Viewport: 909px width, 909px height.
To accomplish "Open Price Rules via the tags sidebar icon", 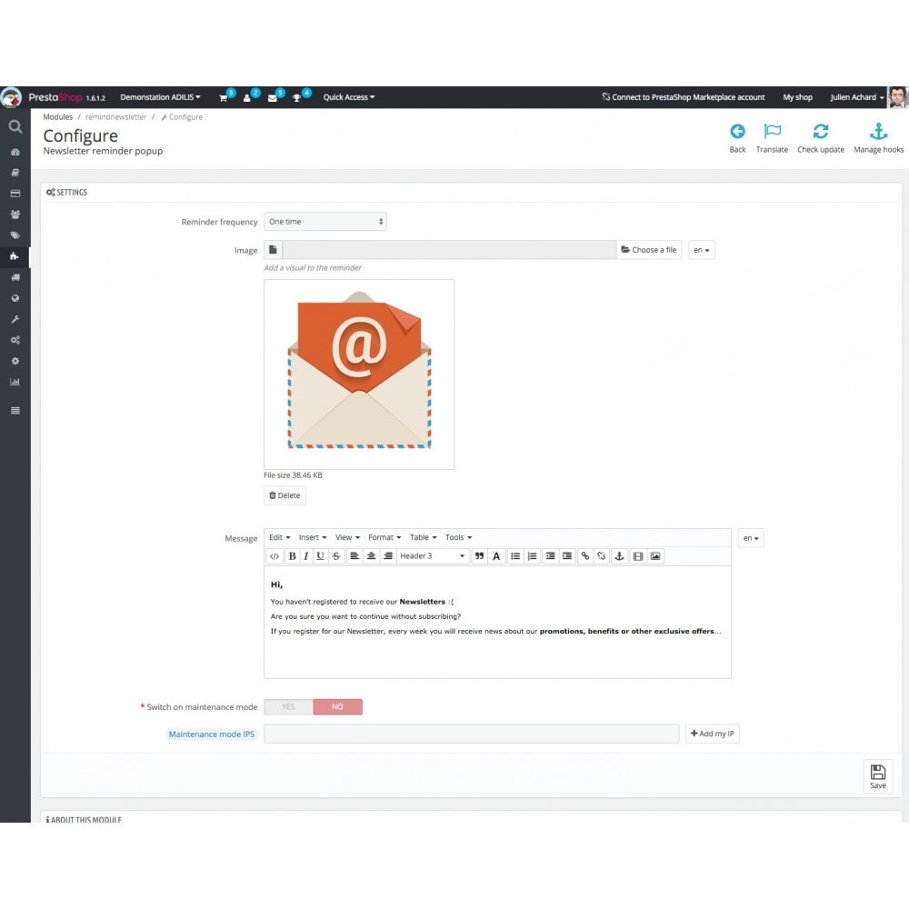I will tap(15, 235).
